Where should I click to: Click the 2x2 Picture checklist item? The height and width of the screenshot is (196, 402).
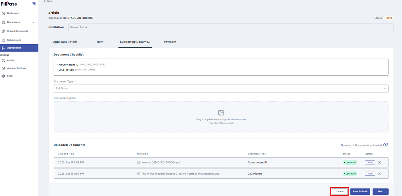coord(66,69)
